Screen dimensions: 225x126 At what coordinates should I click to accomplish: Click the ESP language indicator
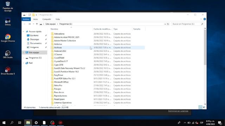201,123
